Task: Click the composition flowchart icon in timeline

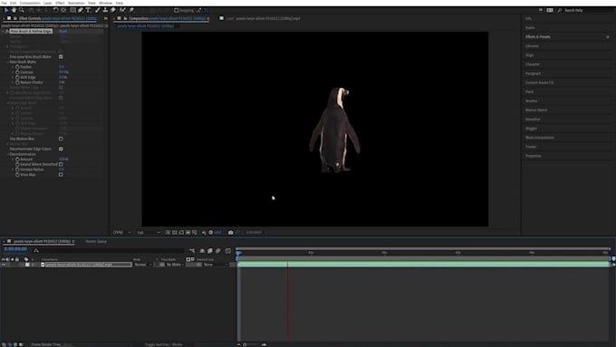Action: 192,251
